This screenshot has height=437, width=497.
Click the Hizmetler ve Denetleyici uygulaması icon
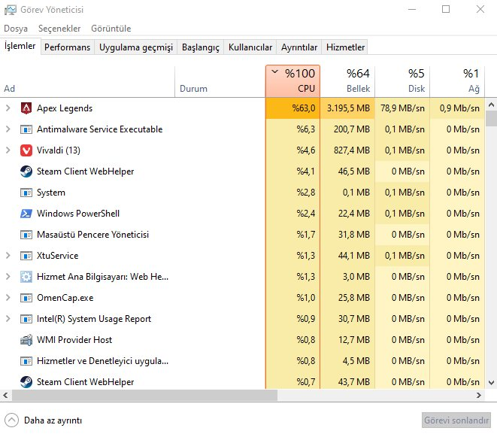(x=26, y=361)
